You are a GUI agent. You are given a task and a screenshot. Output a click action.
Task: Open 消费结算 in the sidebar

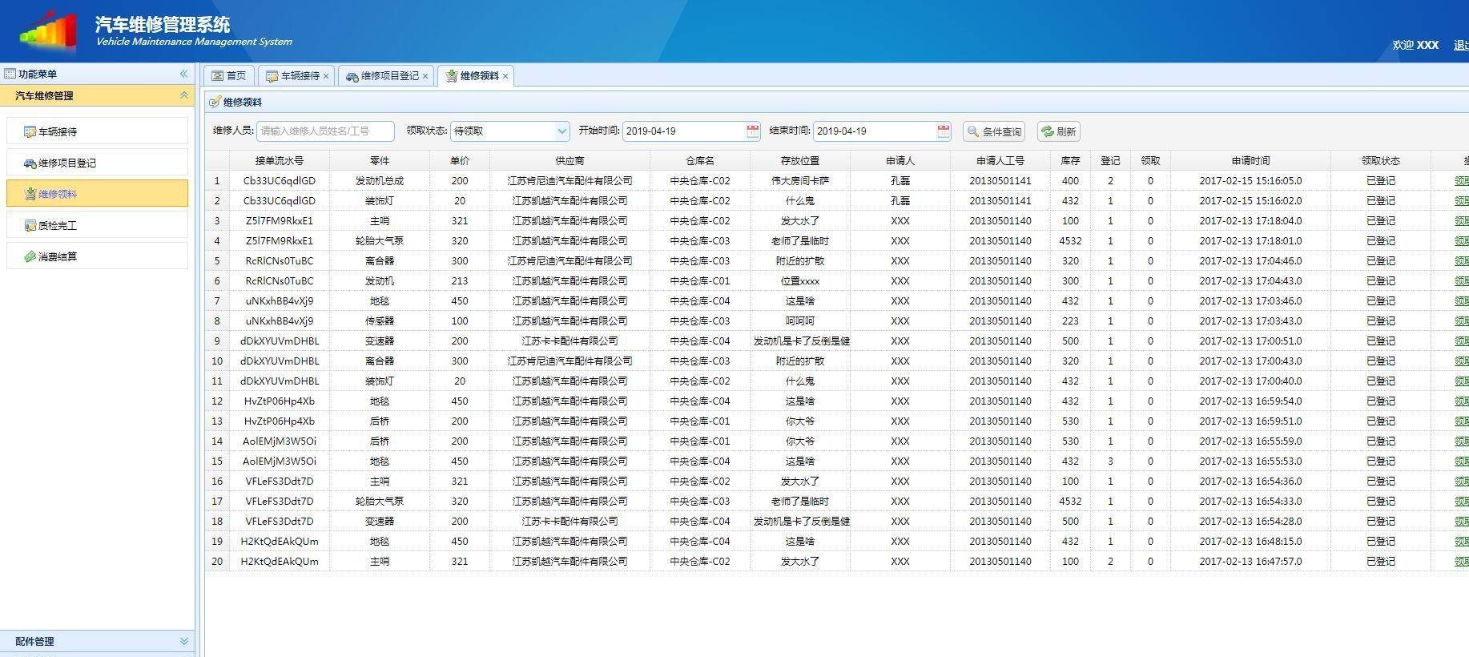(58, 257)
